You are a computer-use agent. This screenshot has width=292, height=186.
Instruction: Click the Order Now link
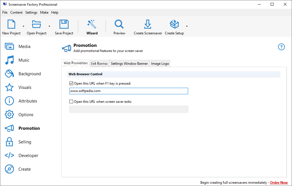[279, 183]
